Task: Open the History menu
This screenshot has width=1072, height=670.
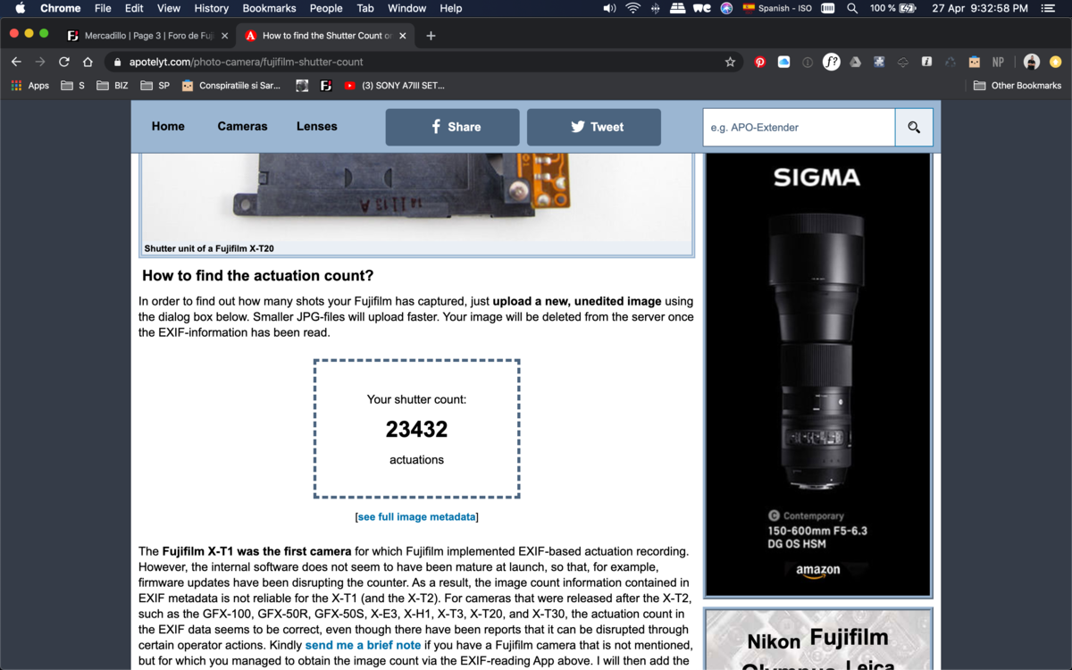Action: point(211,8)
